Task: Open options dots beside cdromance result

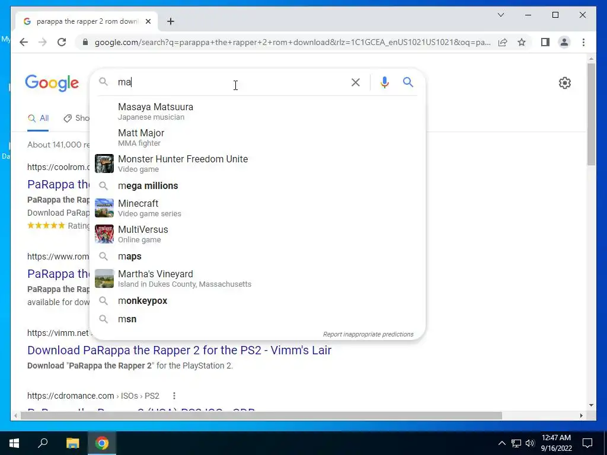Action: (x=174, y=396)
